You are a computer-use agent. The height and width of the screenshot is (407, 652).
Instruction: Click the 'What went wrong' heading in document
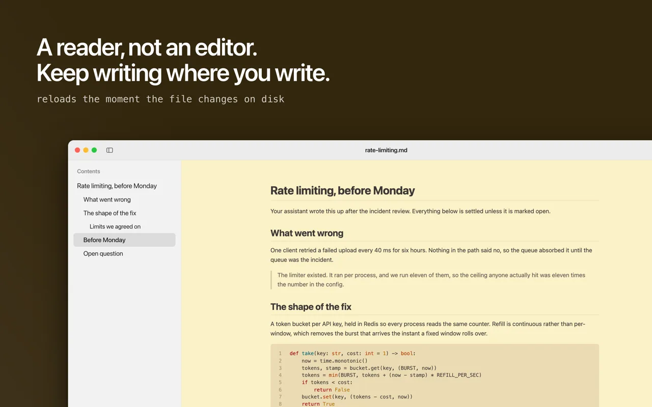307,233
